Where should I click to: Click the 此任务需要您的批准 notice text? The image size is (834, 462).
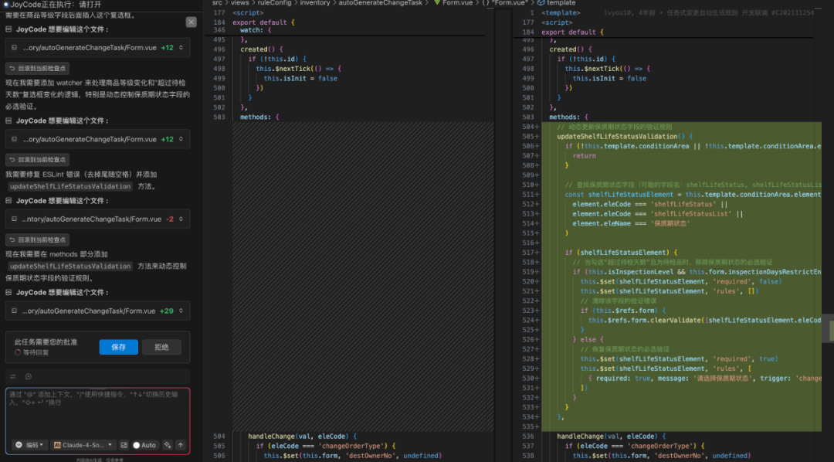click(46, 341)
